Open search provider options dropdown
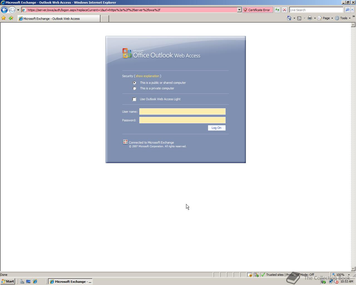This screenshot has width=356, height=285. pos(352,10)
